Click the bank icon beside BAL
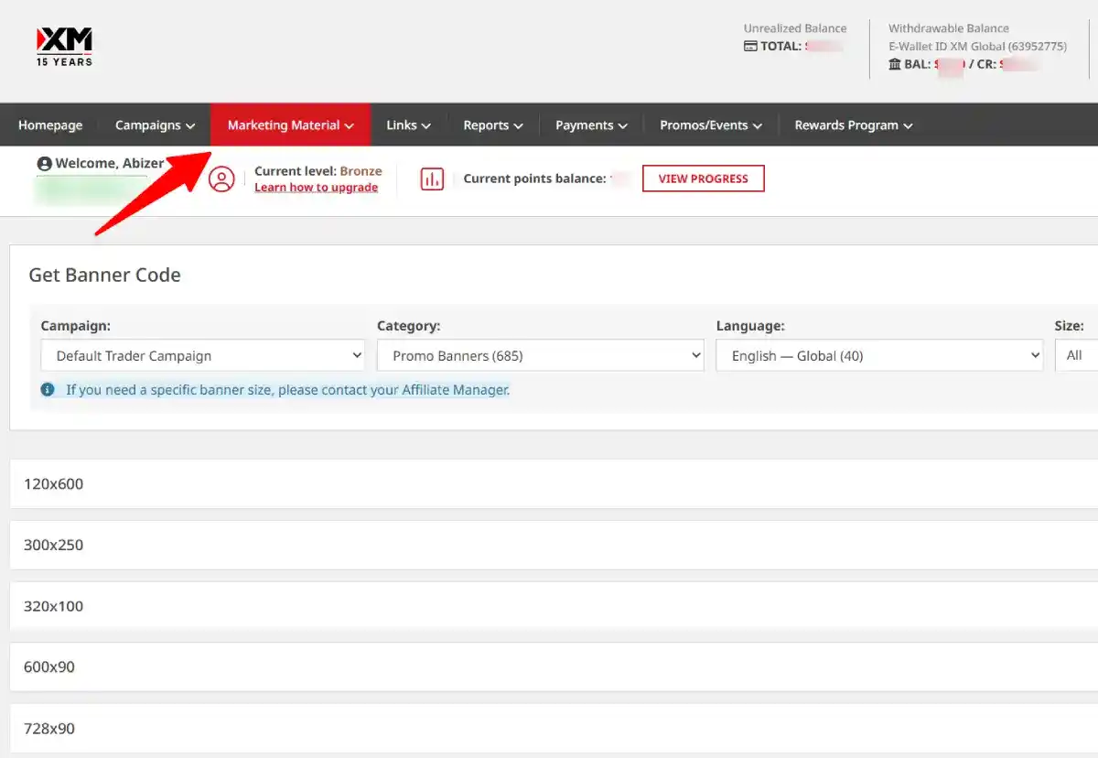 click(x=895, y=64)
